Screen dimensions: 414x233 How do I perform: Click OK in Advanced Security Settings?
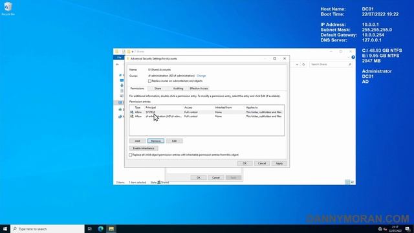click(245, 163)
